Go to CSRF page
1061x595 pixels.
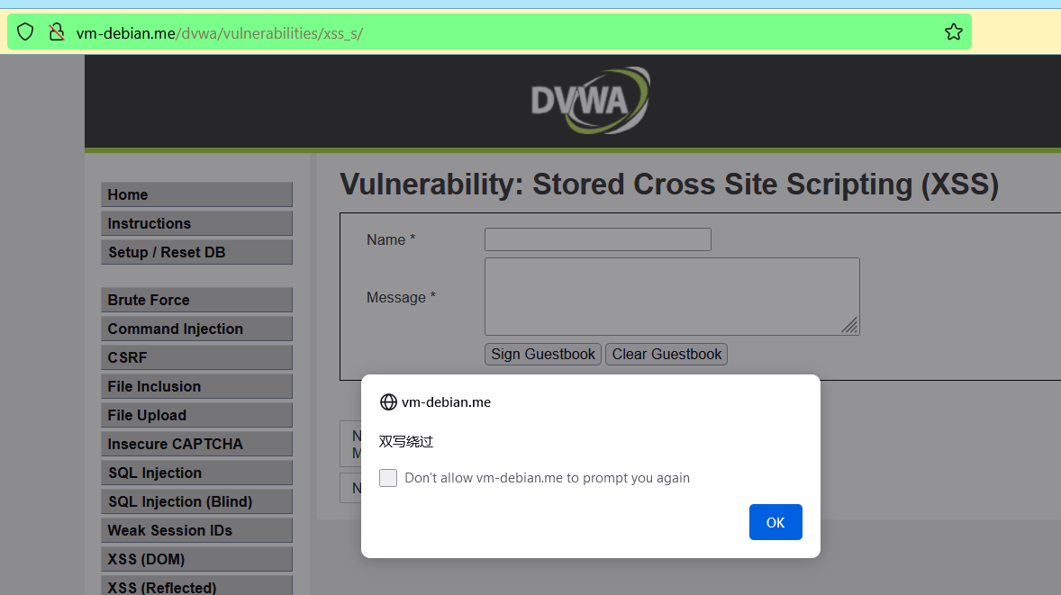click(196, 357)
